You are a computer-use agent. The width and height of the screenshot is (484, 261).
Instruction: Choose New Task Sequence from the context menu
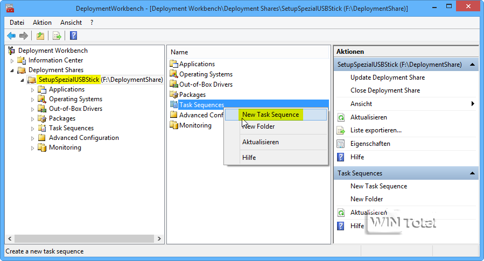pyautogui.click(x=276, y=115)
